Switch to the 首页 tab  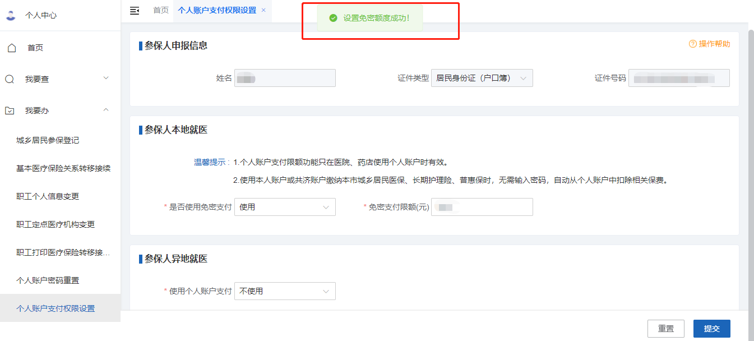160,10
